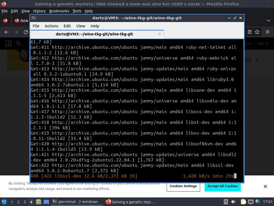Image resolution: width=274 pixels, height=206 pixels.
Task: Click Accept All Cookies button
Action: pos(223,186)
